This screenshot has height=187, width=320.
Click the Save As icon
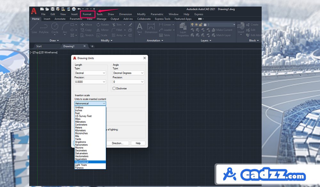coord(58,9)
